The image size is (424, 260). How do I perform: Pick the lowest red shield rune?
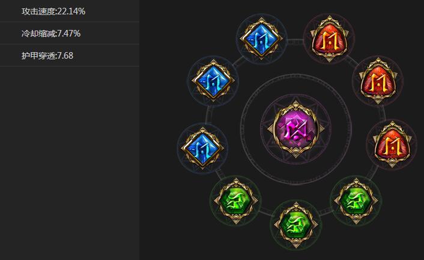point(392,144)
